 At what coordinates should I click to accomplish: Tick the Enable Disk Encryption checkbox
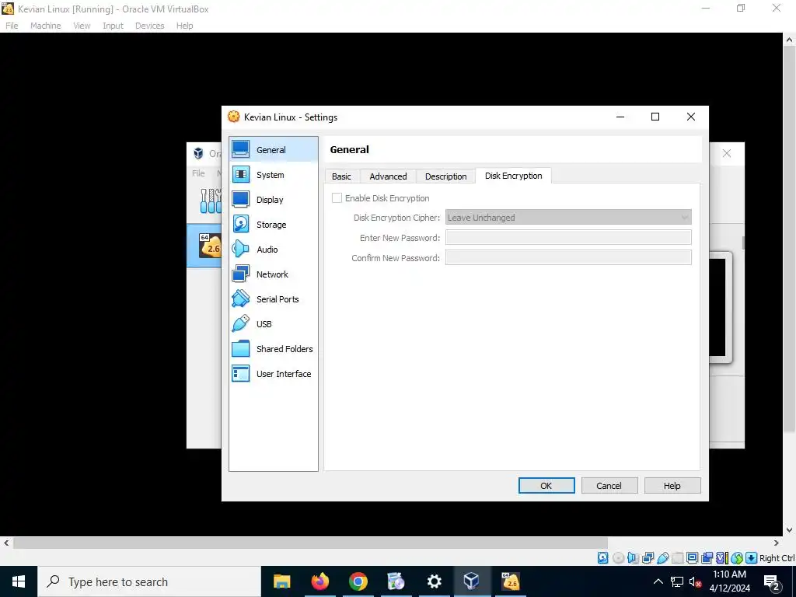click(x=337, y=198)
